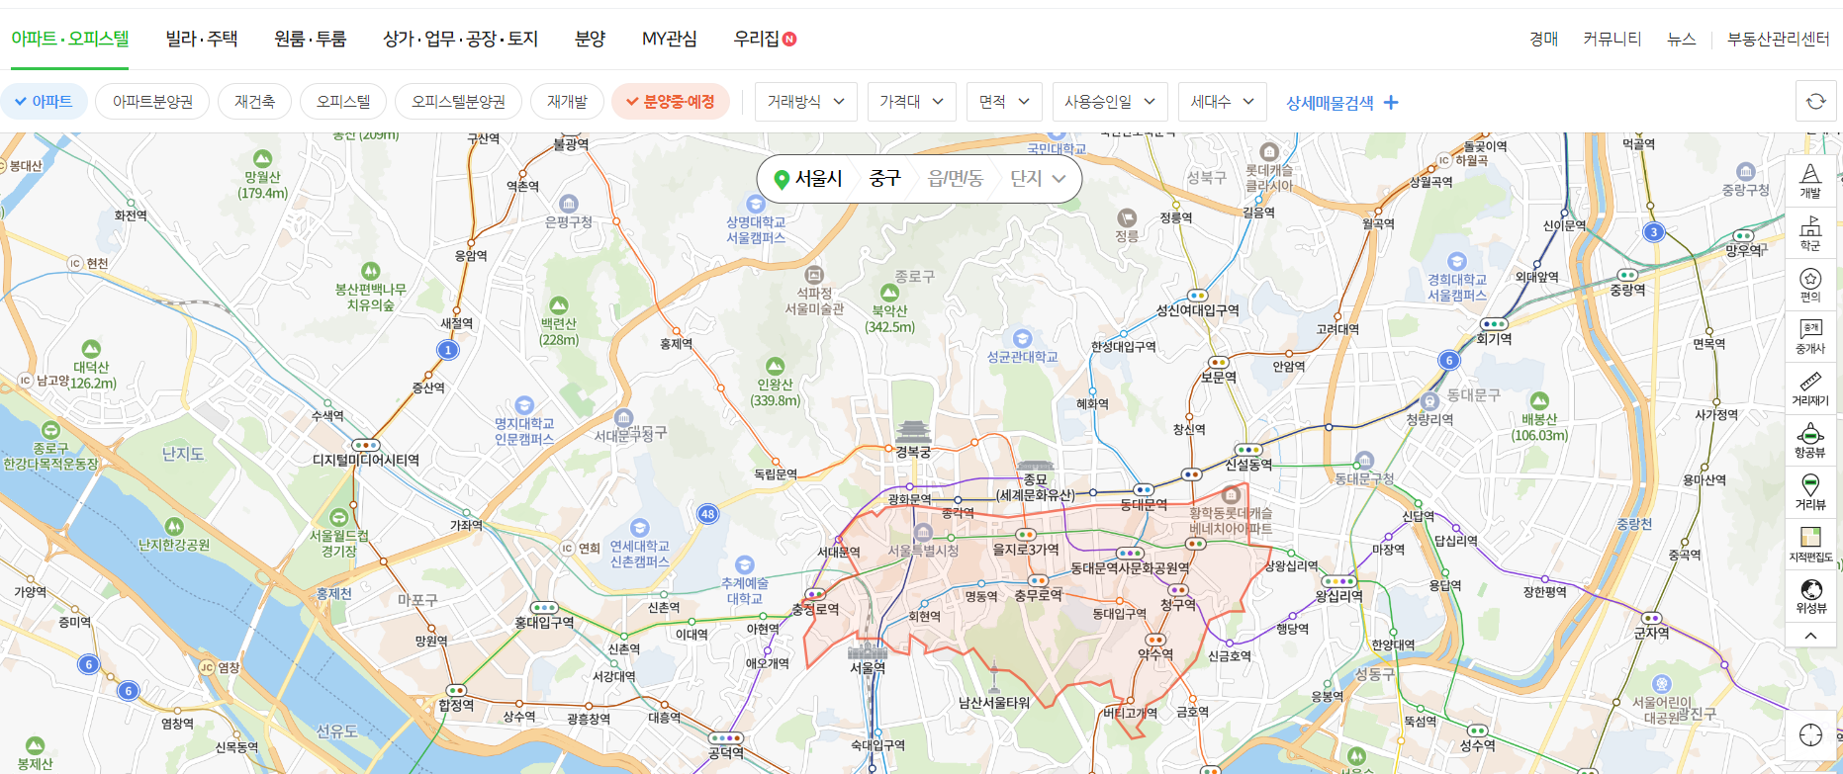This screenshot has height=774, width=1843.
Task: Click the 북악산 mountain marker
Action: [x=889, y=293]
